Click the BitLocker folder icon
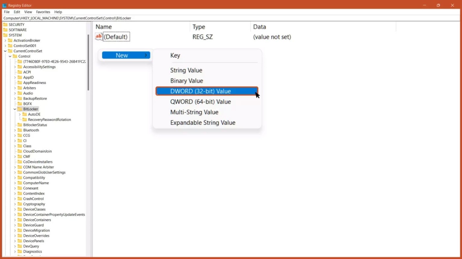 point(20,109)
